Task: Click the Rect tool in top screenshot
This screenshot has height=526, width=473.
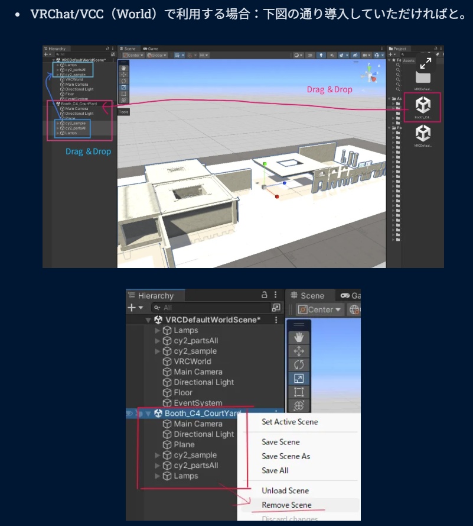Action: (123, 93)
